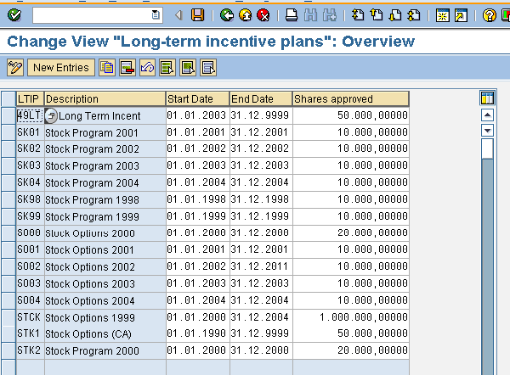
Task: Select the row selector for SK02
Action: point(8,149)
